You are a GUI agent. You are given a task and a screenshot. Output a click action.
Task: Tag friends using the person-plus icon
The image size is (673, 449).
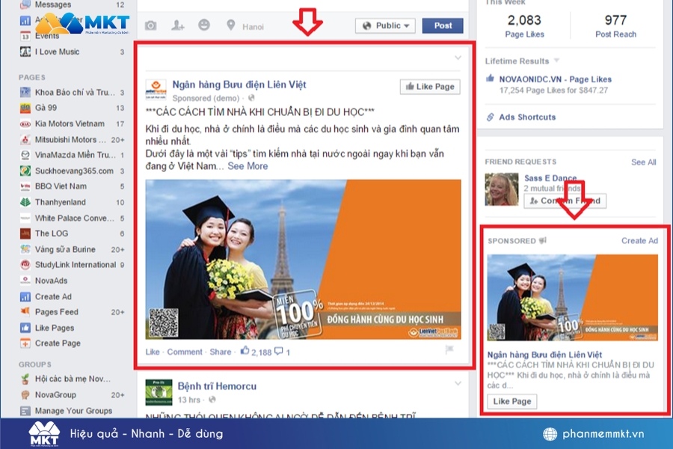(178, 25)
